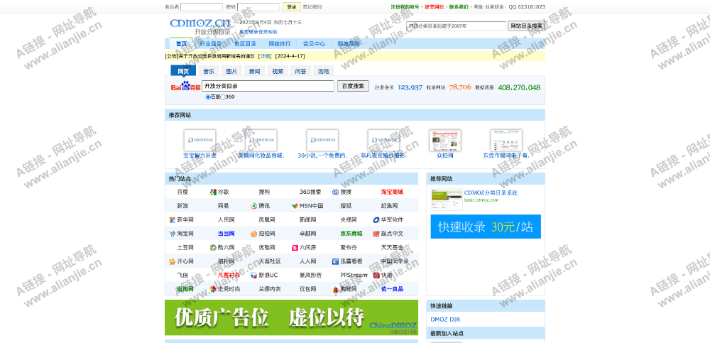Switch to the 音乐 search tab

(x=209, y=71)
